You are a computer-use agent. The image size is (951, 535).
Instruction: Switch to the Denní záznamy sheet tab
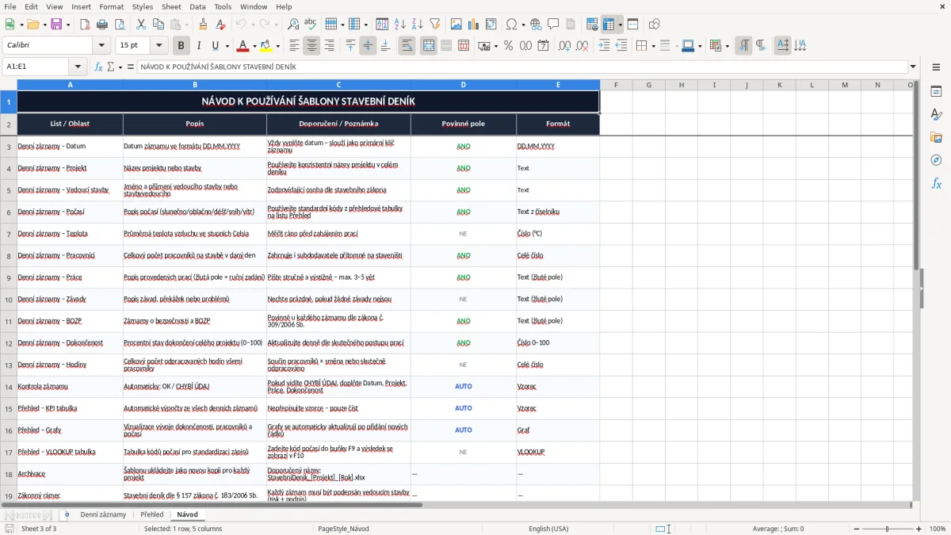coord(103,514)
